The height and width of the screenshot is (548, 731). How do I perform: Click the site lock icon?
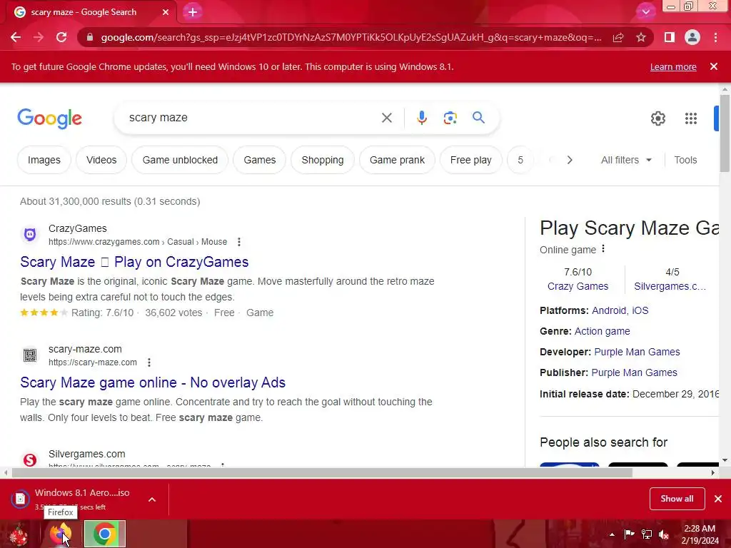[90, 37]
